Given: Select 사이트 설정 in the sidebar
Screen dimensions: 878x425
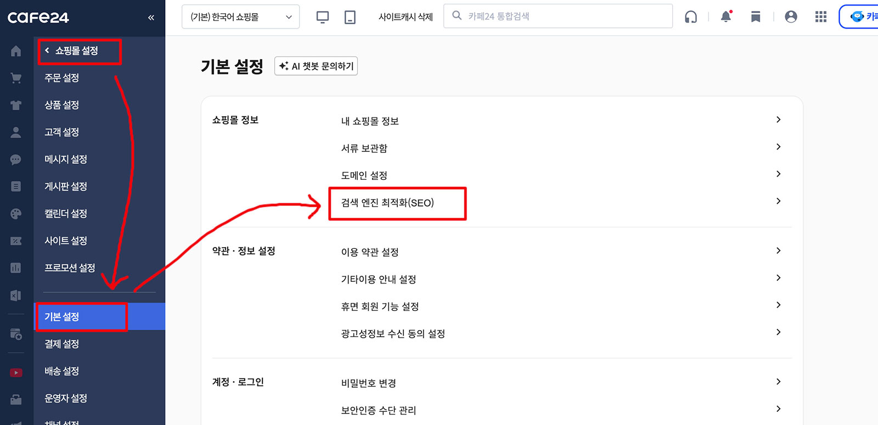Looking at the screenshot, I should 66,241.
